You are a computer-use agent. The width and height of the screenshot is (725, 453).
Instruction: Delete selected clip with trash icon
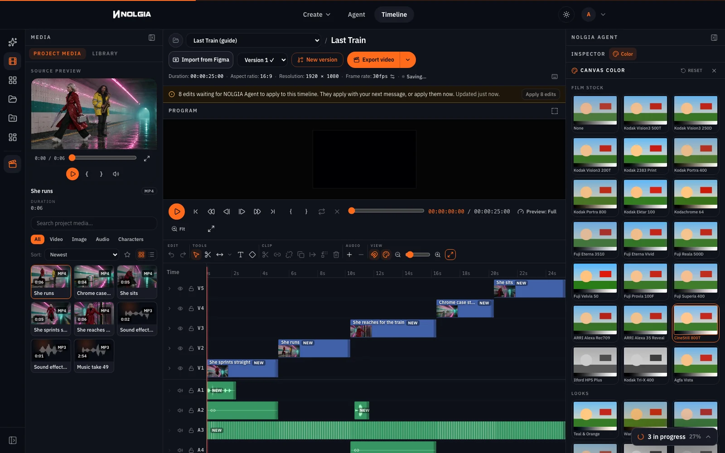(336, 255)
